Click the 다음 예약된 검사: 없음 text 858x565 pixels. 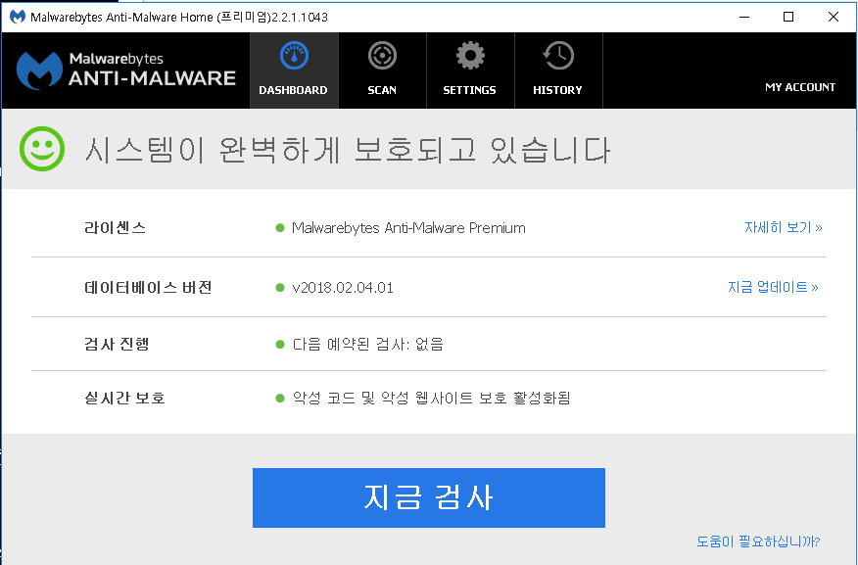tap(367, 344)
